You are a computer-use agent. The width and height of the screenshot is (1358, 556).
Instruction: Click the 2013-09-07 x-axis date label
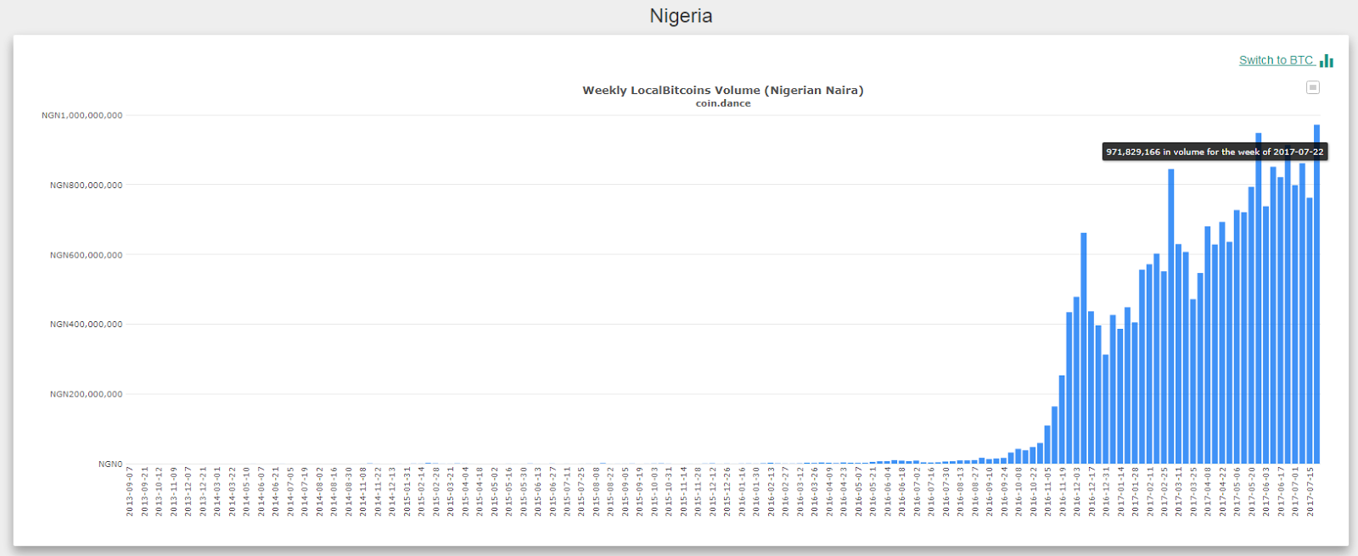point(130,492)
